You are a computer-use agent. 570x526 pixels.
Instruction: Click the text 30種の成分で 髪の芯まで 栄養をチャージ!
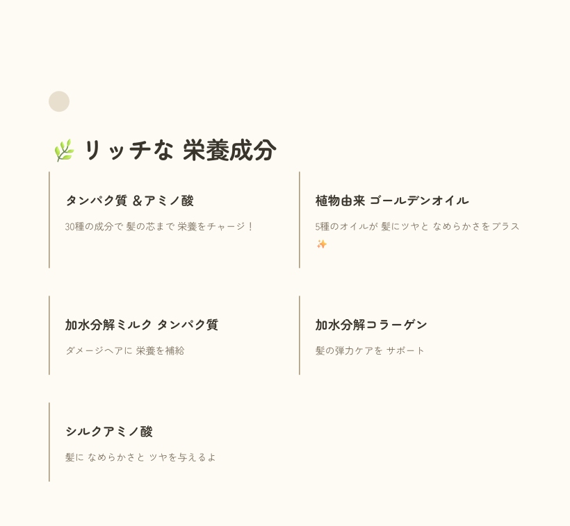(159, 226)
